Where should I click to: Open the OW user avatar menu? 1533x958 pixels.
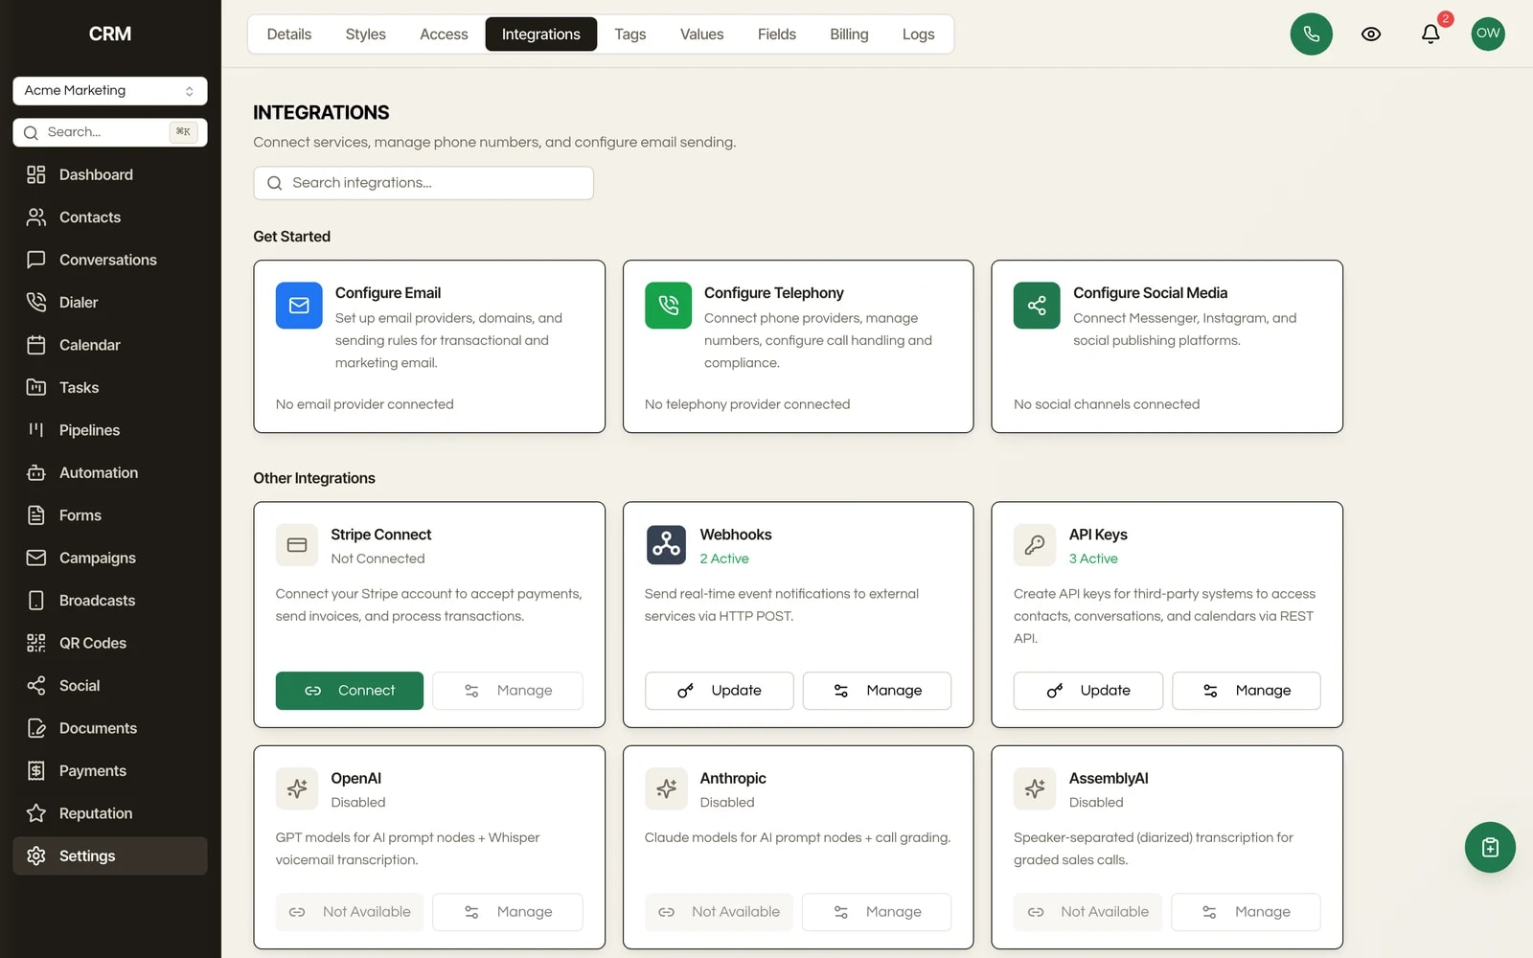(x=1488, y=34)
